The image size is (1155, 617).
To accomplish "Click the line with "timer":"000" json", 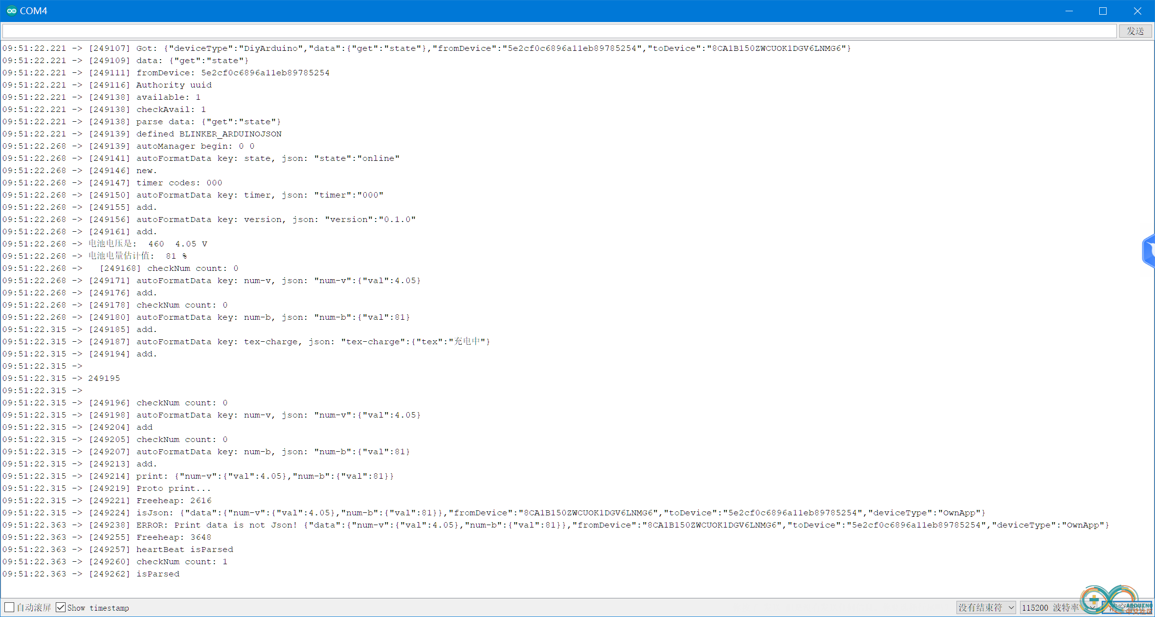I will click(x=193, y=195).
